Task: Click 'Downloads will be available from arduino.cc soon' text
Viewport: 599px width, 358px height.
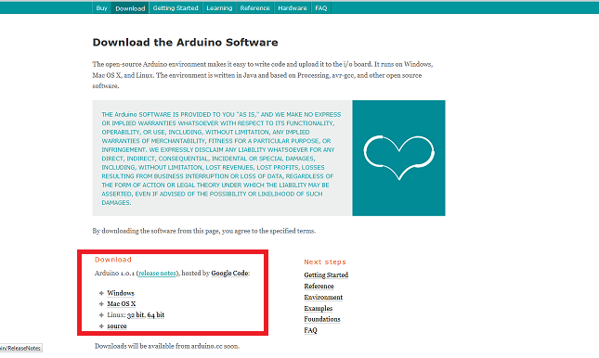Action: [x=167, y=346]
